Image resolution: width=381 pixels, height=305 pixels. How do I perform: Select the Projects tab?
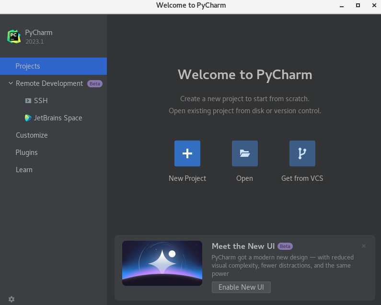[54, 66]
